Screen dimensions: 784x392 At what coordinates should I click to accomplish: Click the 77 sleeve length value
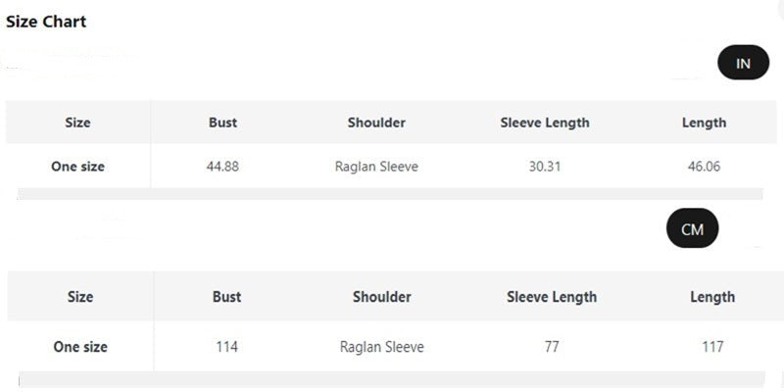(x=552, y=347)
